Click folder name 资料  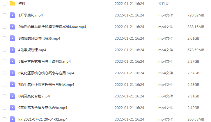[22, 3]
